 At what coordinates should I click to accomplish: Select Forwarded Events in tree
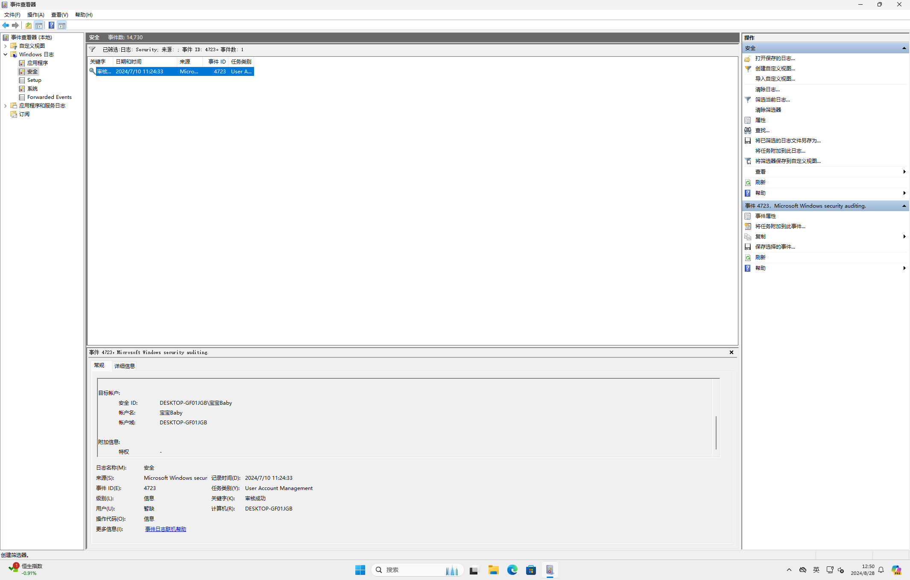tap(50, 97)
